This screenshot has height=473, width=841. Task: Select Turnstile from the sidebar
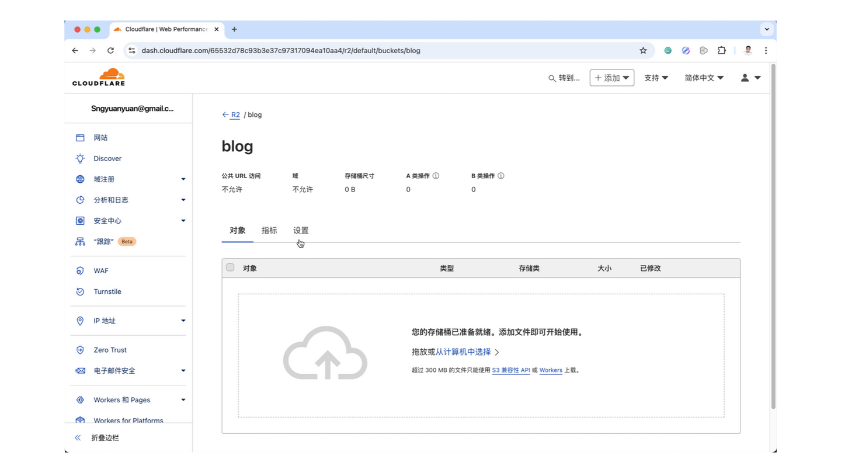coord(107,291)
